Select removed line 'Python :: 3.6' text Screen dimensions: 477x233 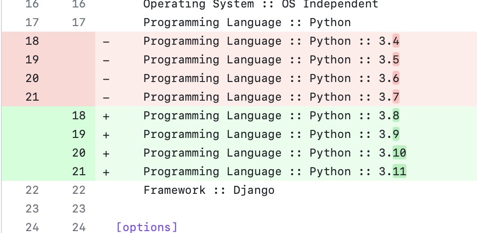tap(354, 78)
